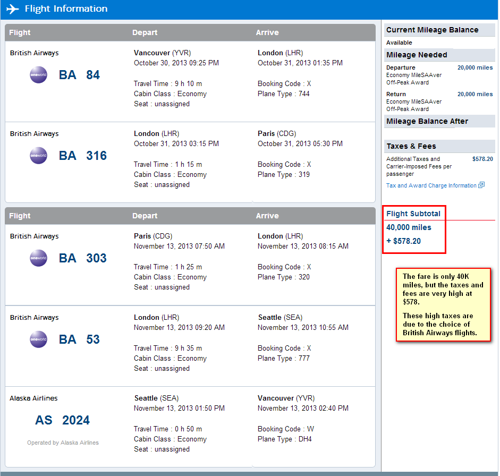The image size is (500, 476).
Task: Click the '+ $578.20' subtotal amount
Action: point(403,241)
